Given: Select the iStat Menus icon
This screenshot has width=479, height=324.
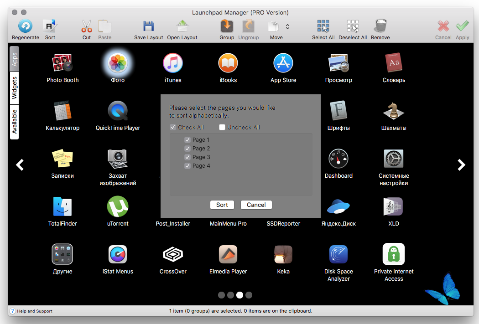Looking at the screenshot, I should pos(118,254).
